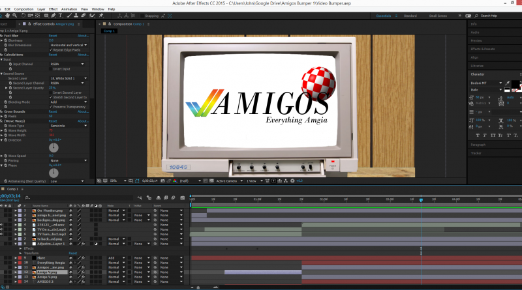The width and height of the screenshot is (522, 290).
Task: Click the Composition Flowchart icon in viewer footer
Action: tap(286, 181)
